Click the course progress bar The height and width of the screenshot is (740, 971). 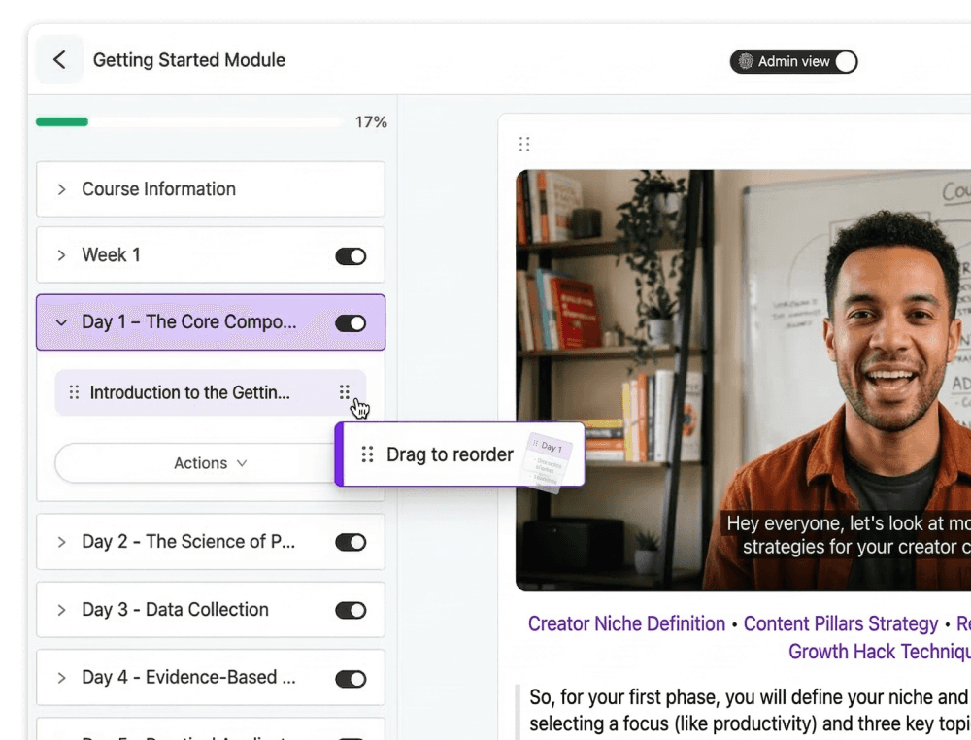point(189,122)
